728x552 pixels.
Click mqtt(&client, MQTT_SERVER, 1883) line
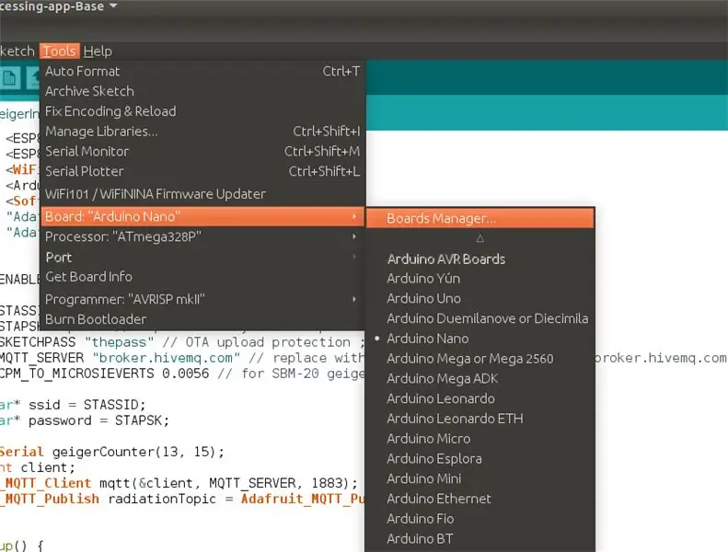(x=179, y=483)
